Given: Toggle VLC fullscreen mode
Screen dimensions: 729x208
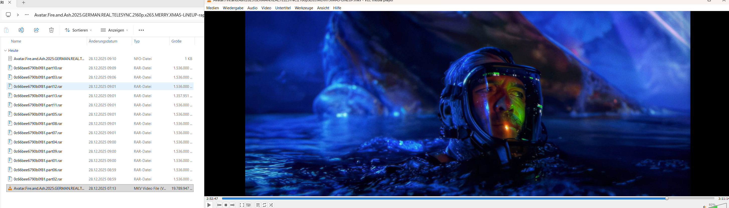Looking at the screenshot, I should click(242, 205).
